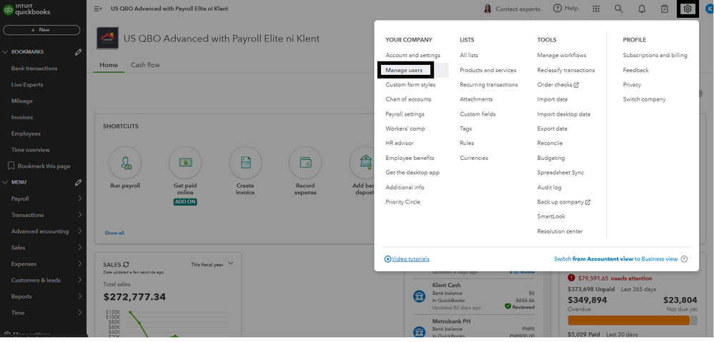Edit bookmarks pencil icon
This screenshot has height=342, width=714.
[79, 52]
